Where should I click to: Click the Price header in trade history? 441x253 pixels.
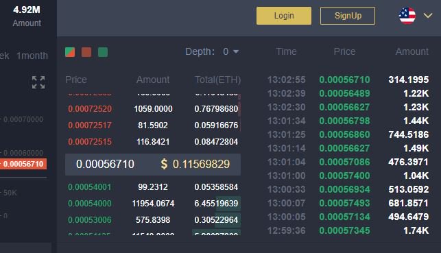click(x=344, y=51)
